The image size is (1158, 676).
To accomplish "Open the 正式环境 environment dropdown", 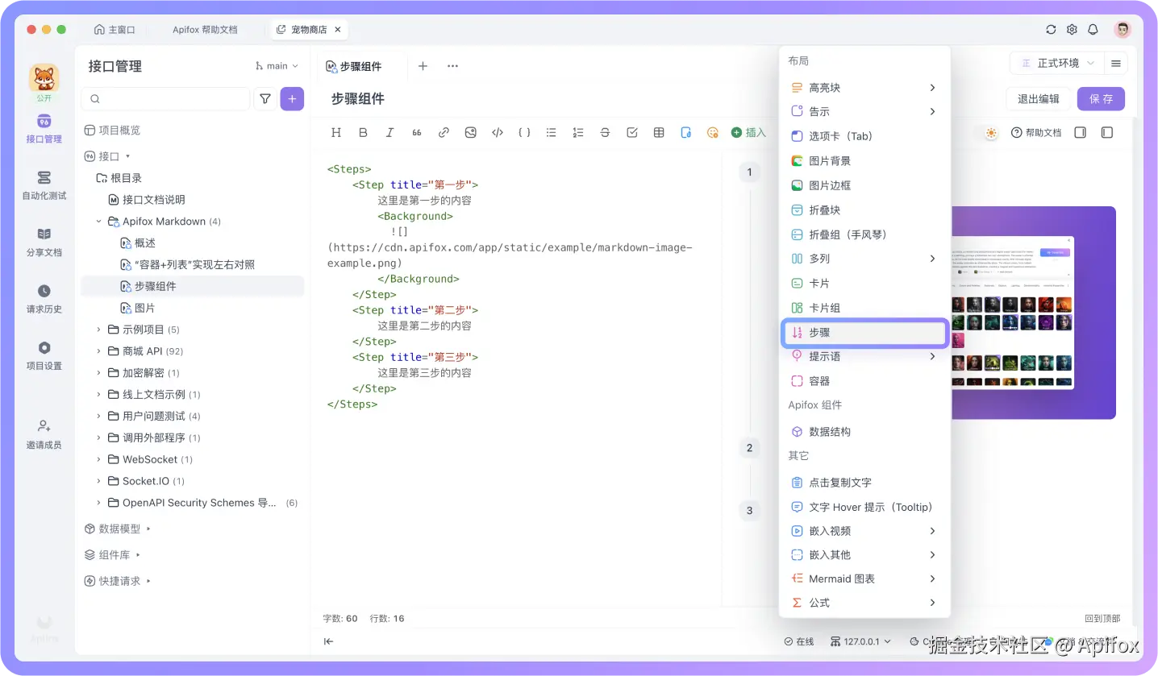I will (x=1057, y=63).
